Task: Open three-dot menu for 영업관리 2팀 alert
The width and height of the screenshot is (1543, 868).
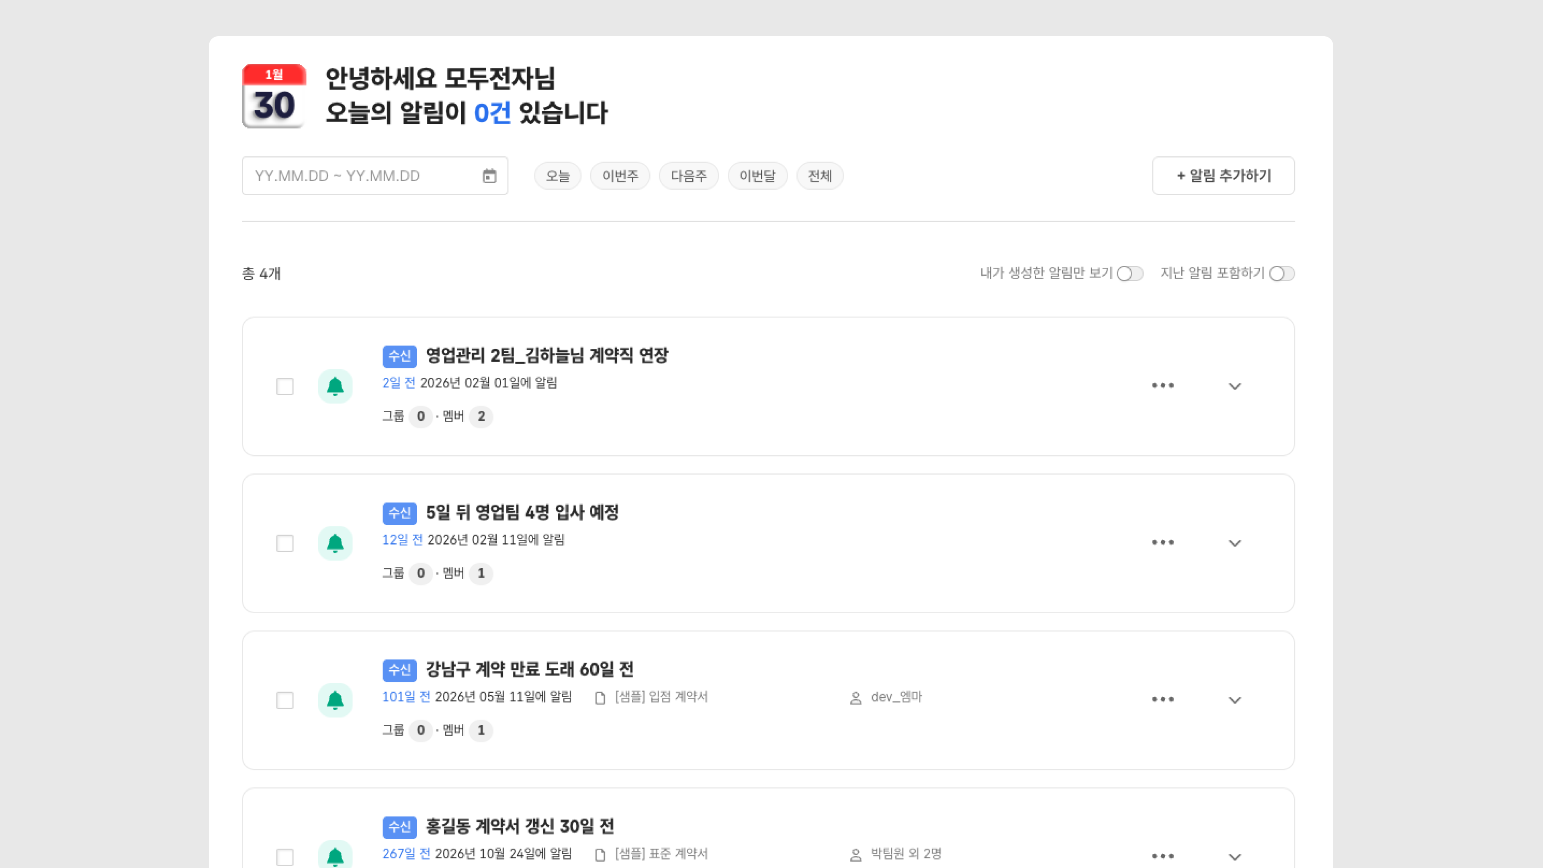Action: point(1162,386)
